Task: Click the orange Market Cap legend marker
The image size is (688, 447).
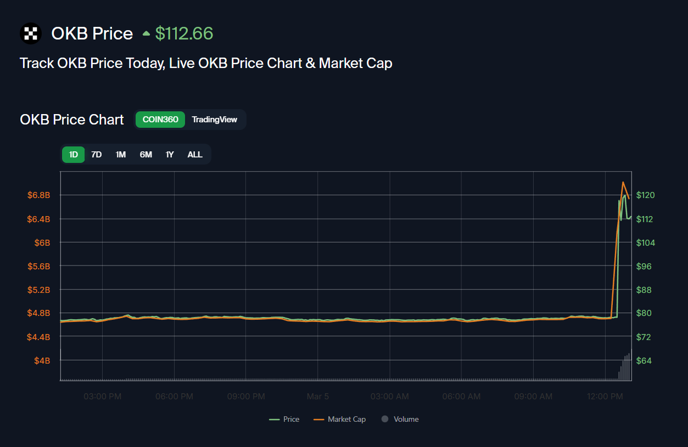Action: [318, 420]
